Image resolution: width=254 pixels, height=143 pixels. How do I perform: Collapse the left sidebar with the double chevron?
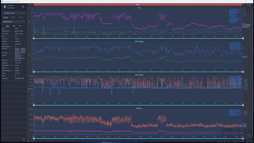(x=24, y=139)
